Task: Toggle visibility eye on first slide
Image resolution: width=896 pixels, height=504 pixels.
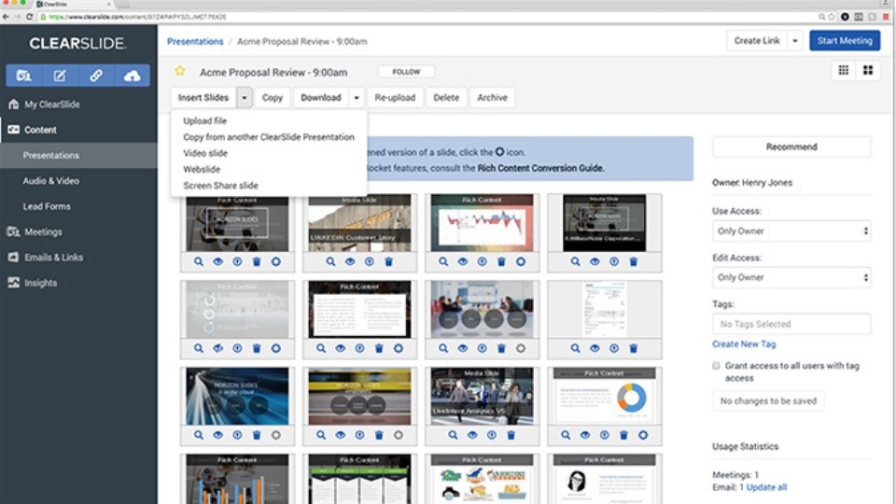Action: pos(218,262)
